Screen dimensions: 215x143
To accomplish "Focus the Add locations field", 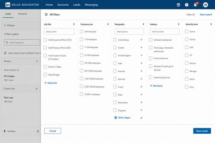I will [x=129, y=32].
